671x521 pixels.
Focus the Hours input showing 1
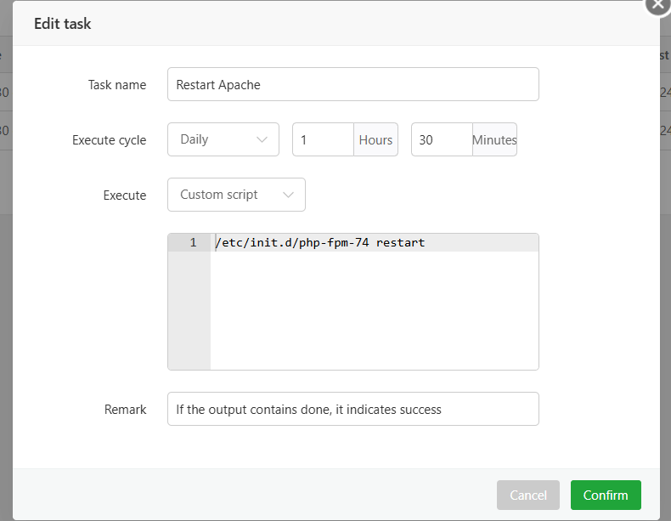point(323,139)
